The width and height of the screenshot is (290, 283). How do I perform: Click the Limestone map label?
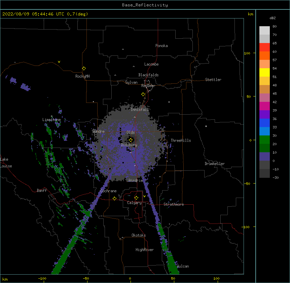[x=51, y=120]
